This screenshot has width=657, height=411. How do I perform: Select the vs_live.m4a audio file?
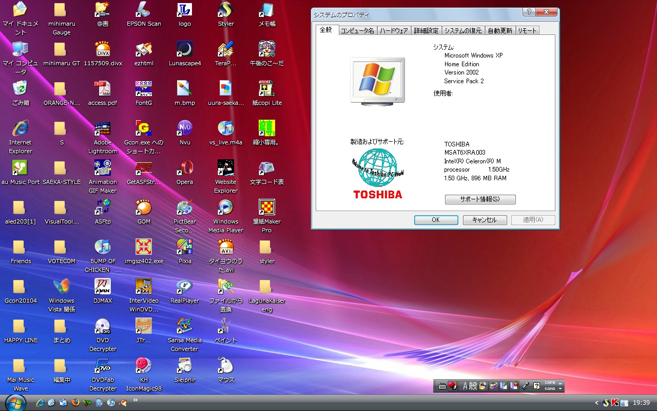coord(226,133)
